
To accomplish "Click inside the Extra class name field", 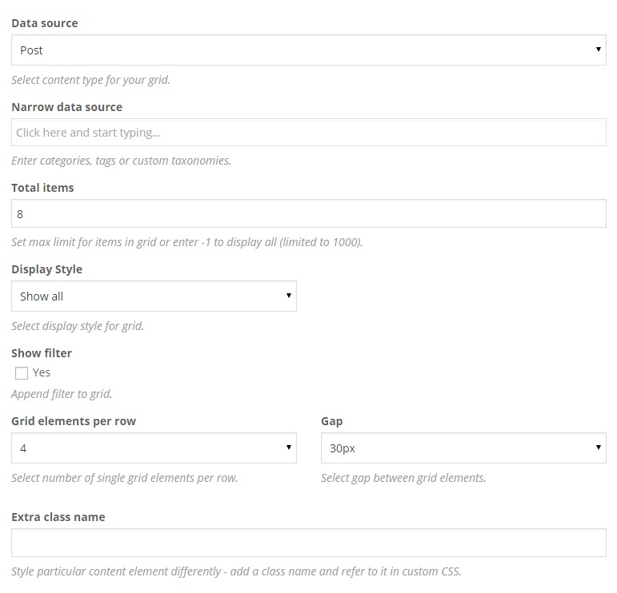I will pos(308,543).
